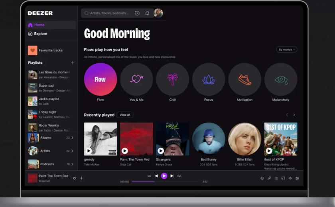Skip to the next track
335x207 pixels.
[x=172, y=176]
